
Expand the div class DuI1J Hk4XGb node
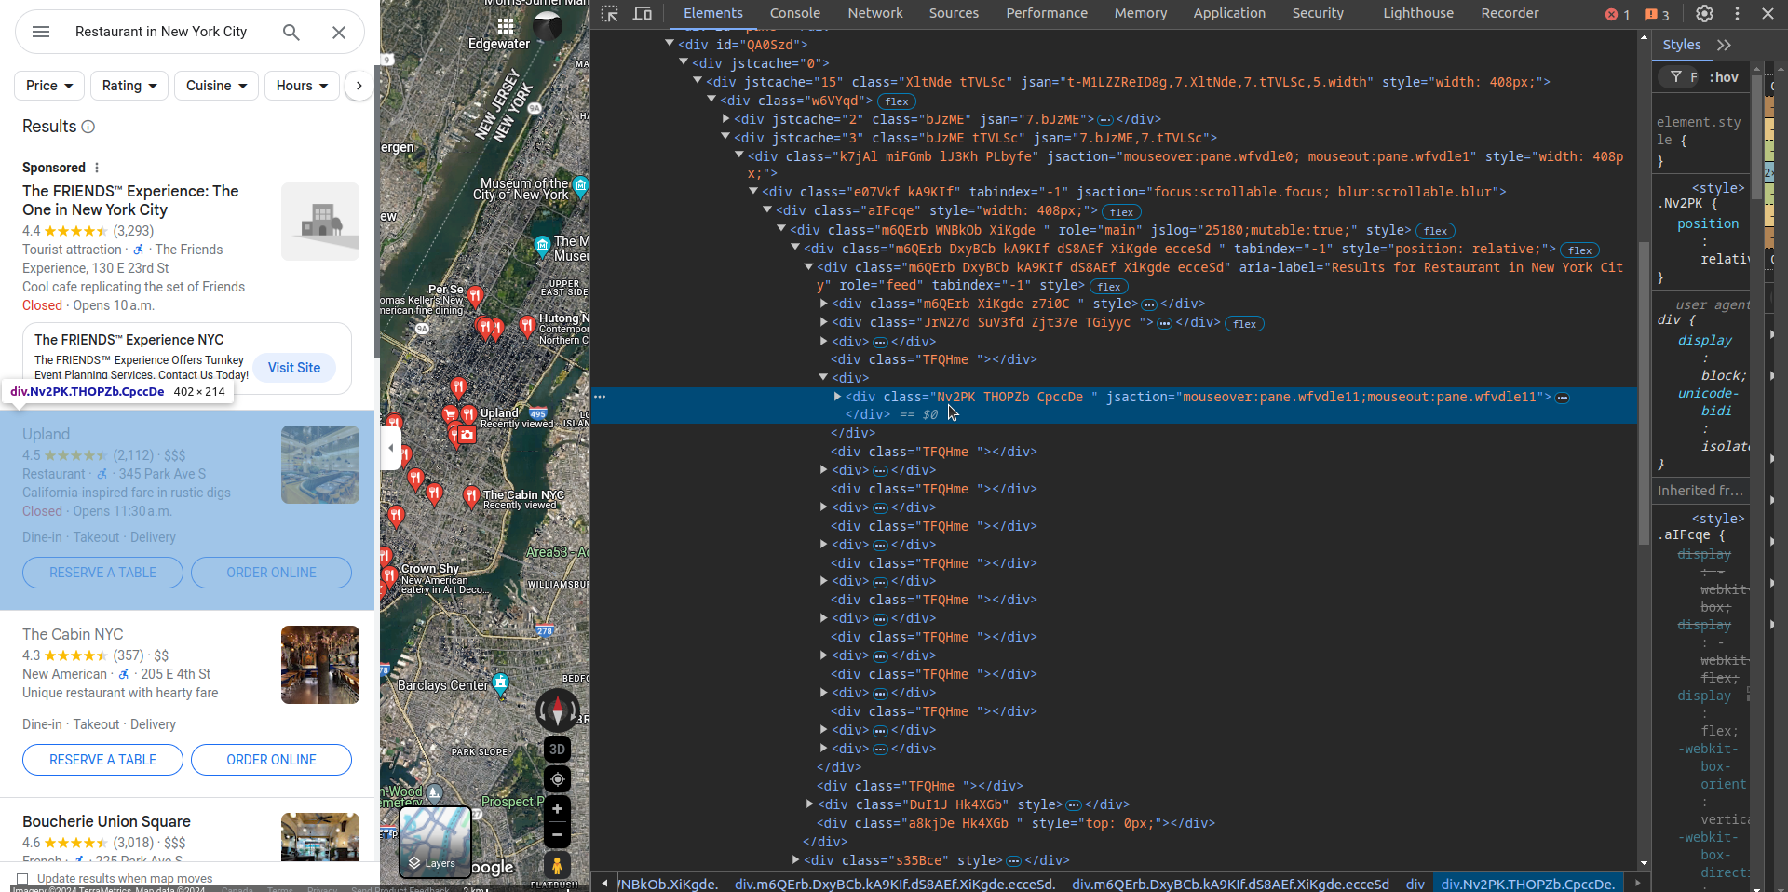coord(809,804)
